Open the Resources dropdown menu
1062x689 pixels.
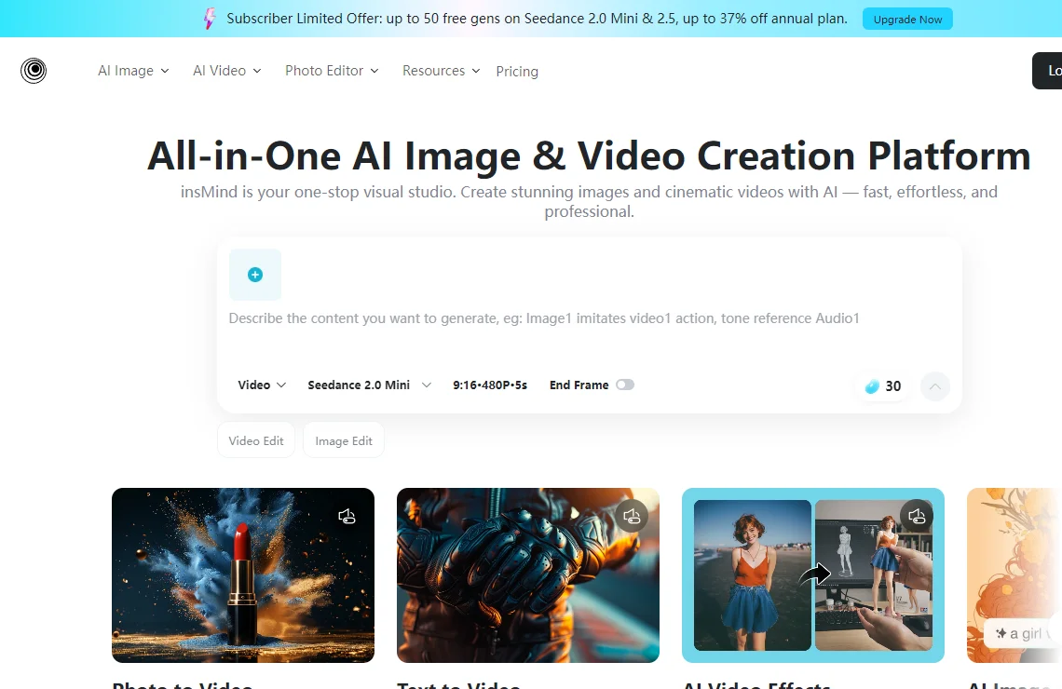(x=441, y=71)
